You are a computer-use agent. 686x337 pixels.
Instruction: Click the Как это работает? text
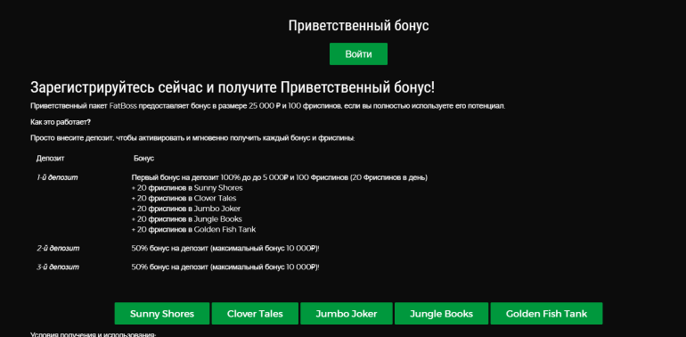61,121
